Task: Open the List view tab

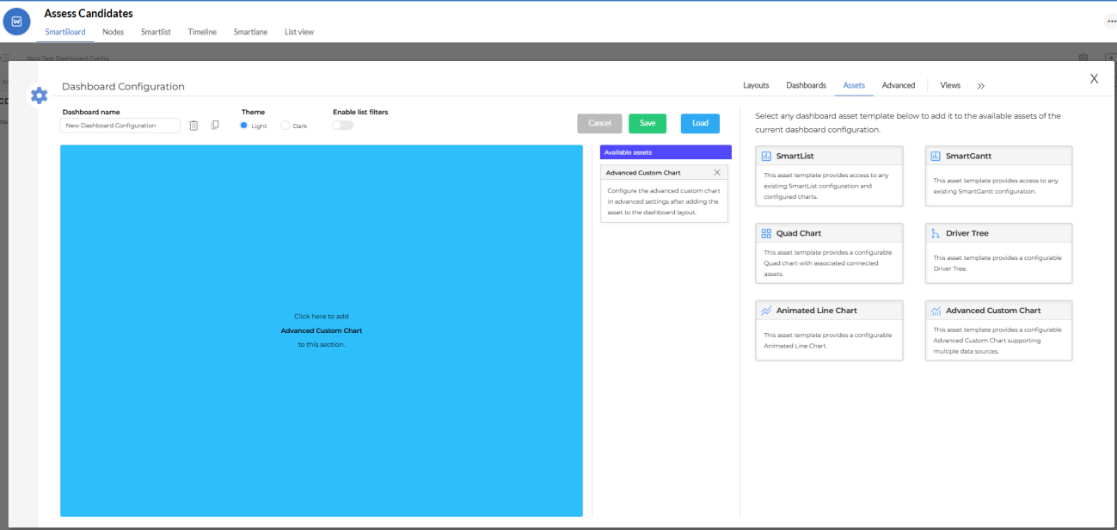Action: (299, 32)
